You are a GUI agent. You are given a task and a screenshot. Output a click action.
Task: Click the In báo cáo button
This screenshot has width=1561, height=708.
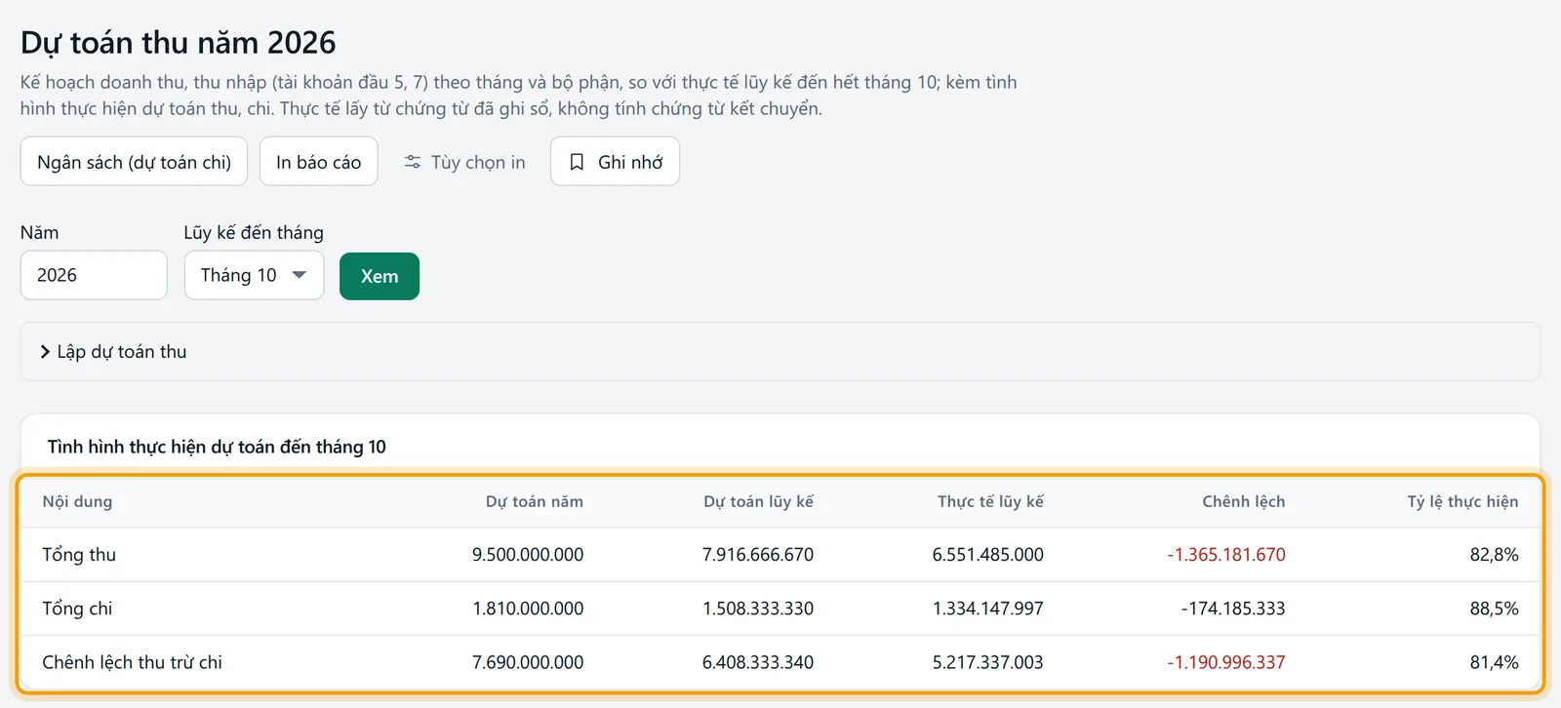click(319, 162)
